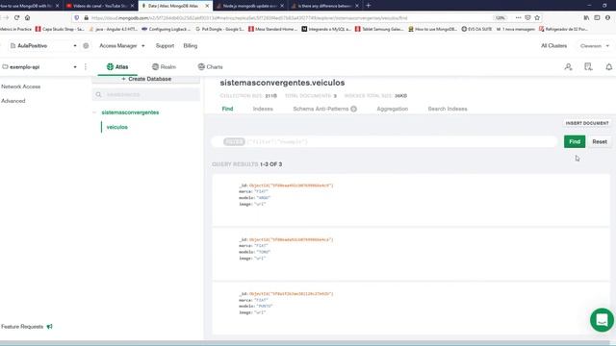
Task: Open Firefox library icon
Action: [x=586, y=17]
